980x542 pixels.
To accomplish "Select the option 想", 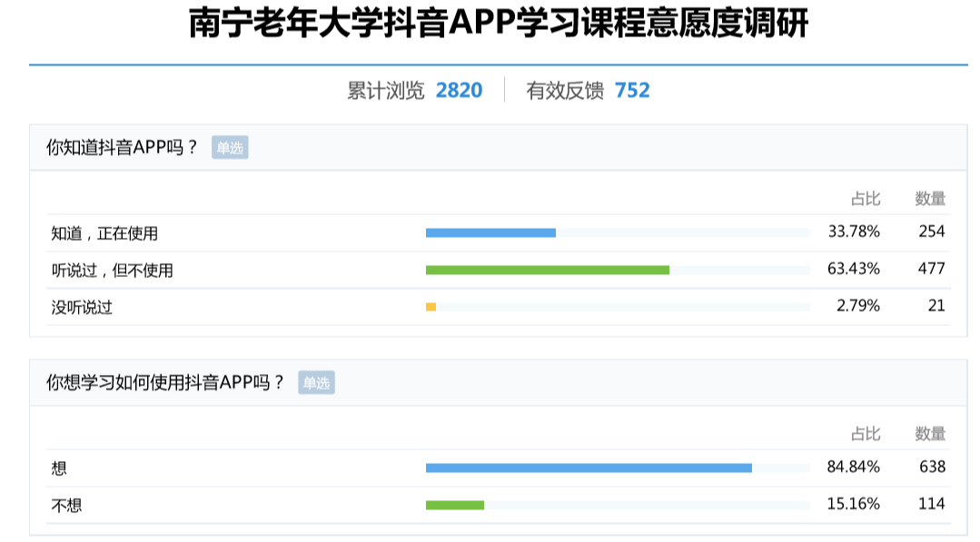I will (x=59, y=468).
